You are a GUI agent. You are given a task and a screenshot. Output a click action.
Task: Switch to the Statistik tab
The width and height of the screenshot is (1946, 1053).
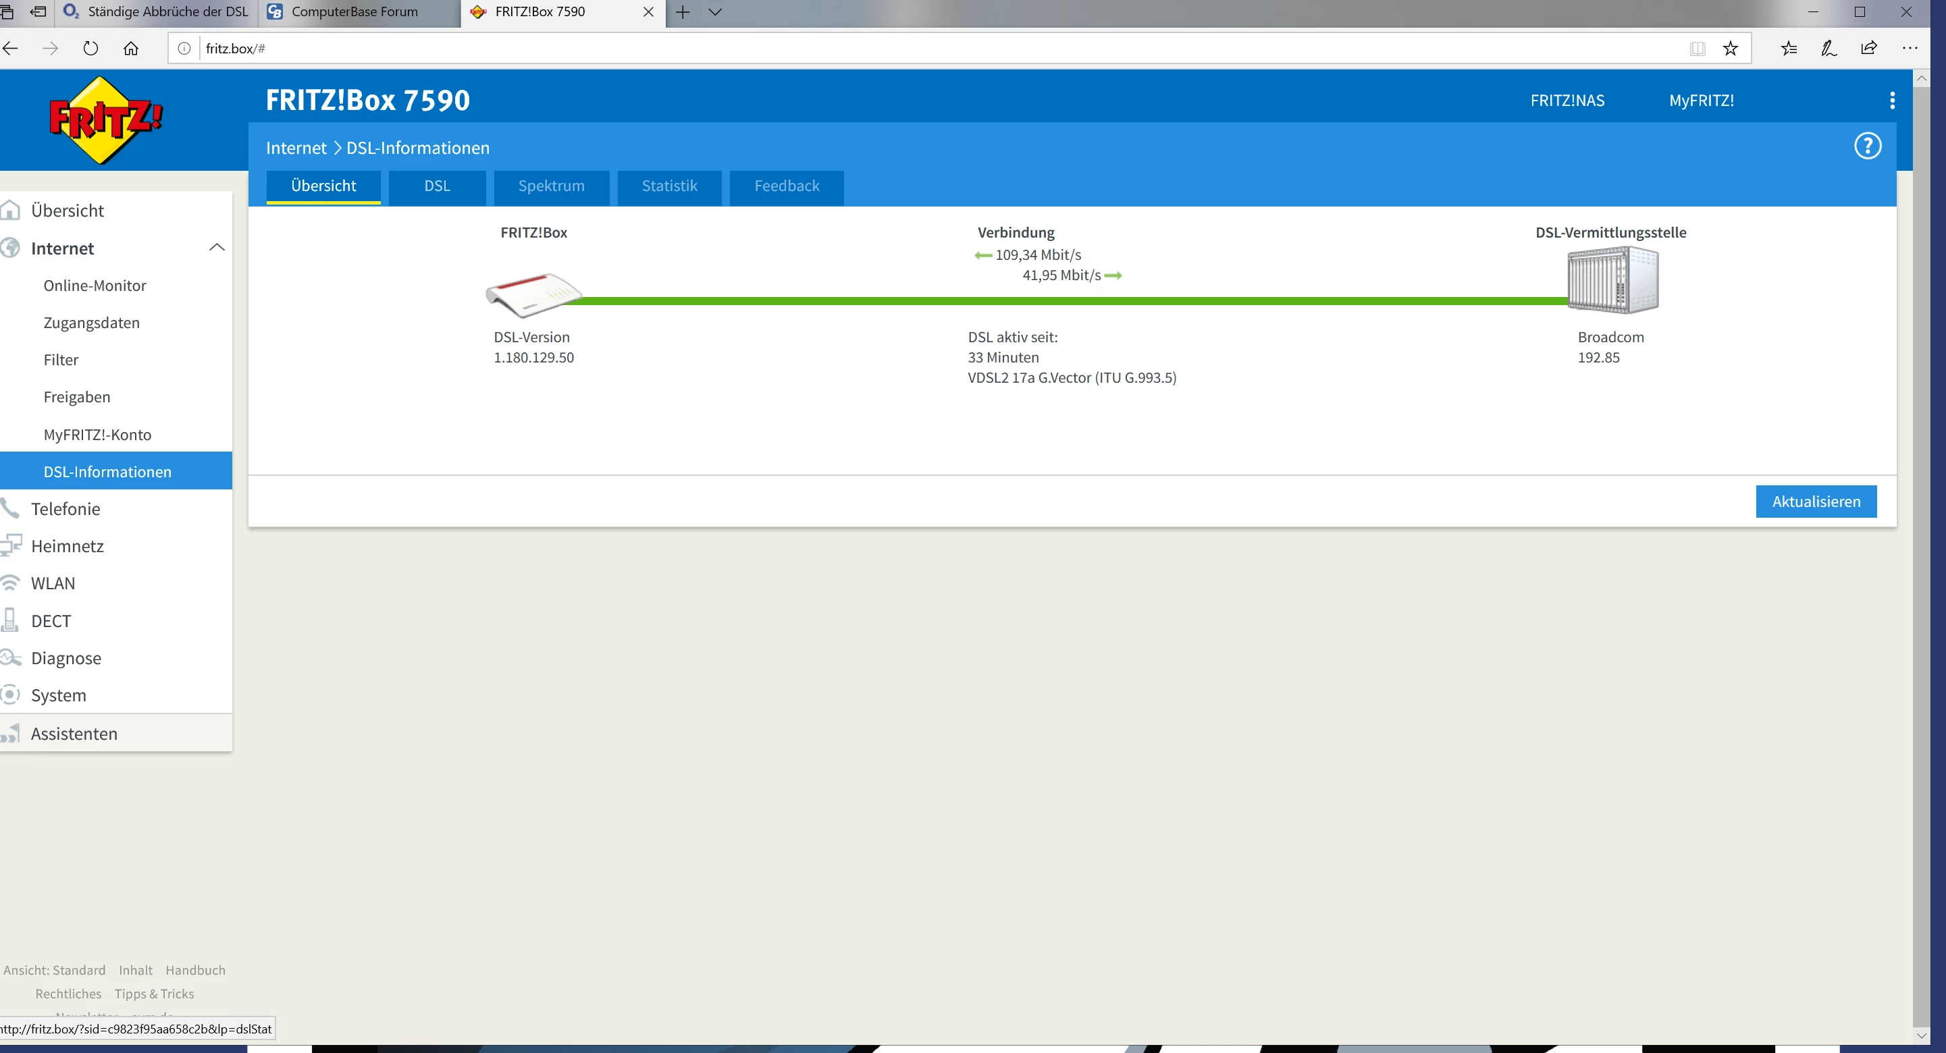(668, 186)
